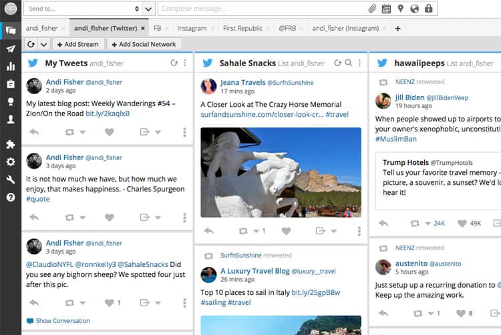The image size is (501, 335).
Task: Click the Add Social Network button
Action: (x=144, y=44)
